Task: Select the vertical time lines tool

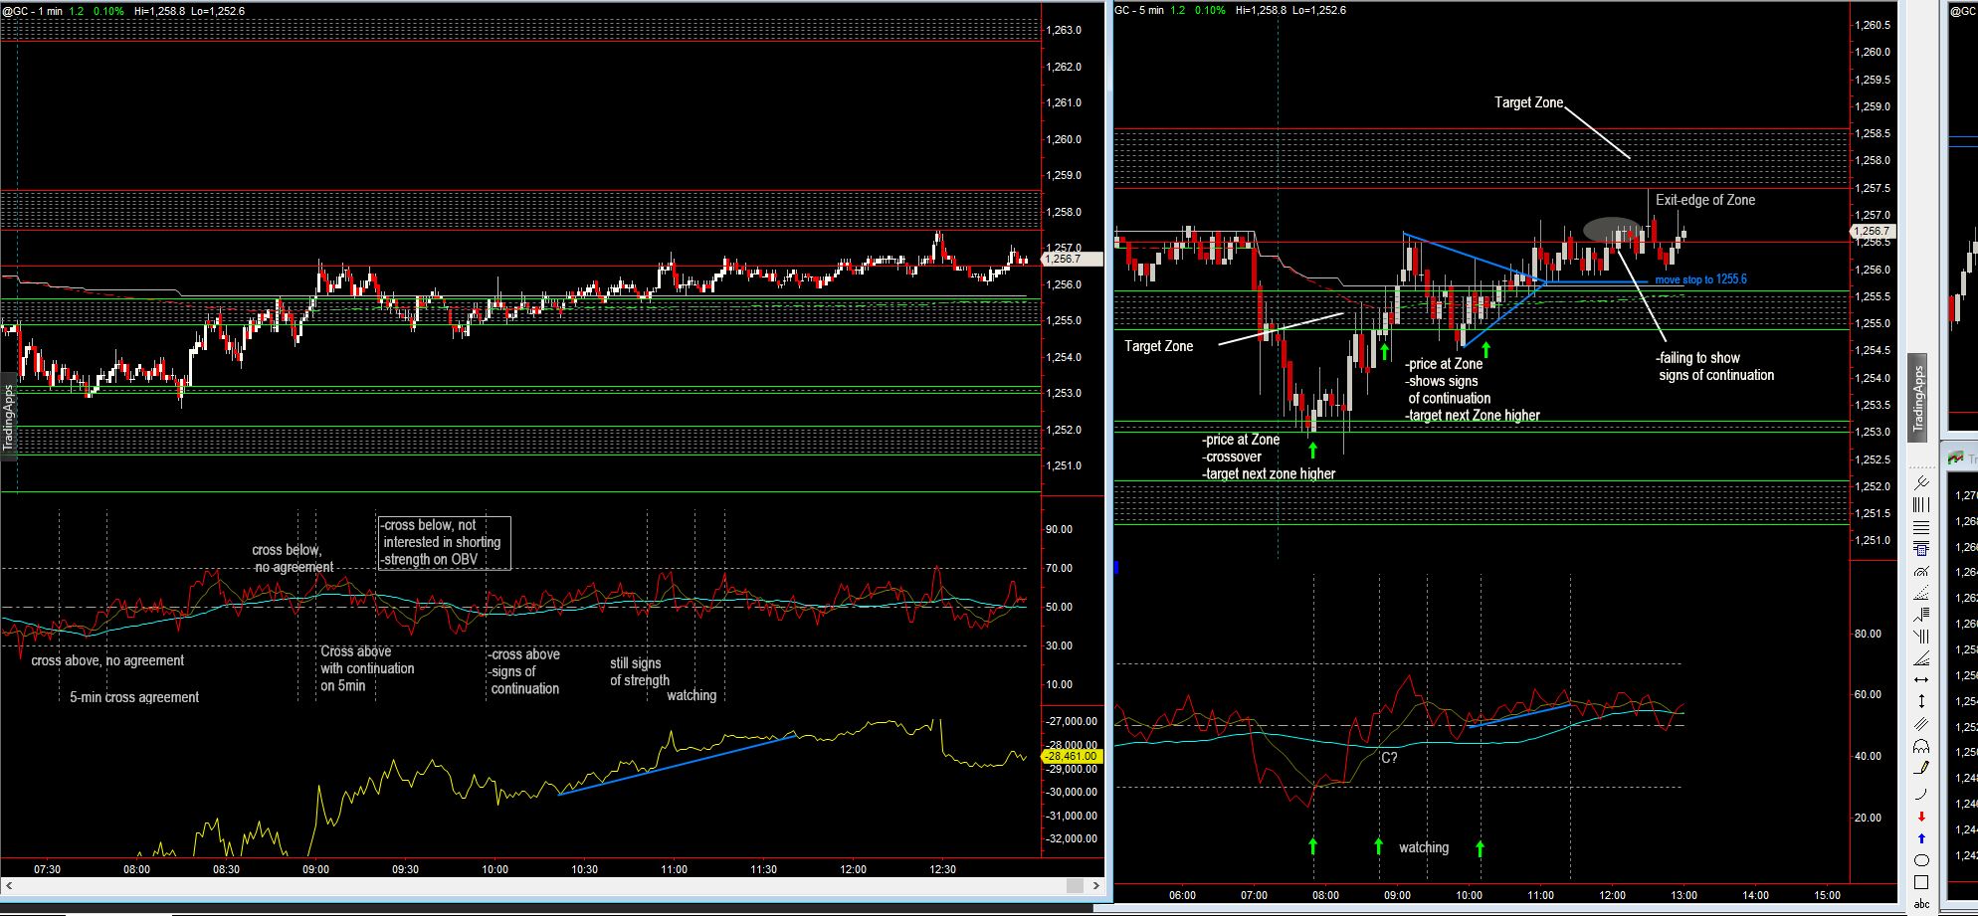Action: pos(1921,505)
